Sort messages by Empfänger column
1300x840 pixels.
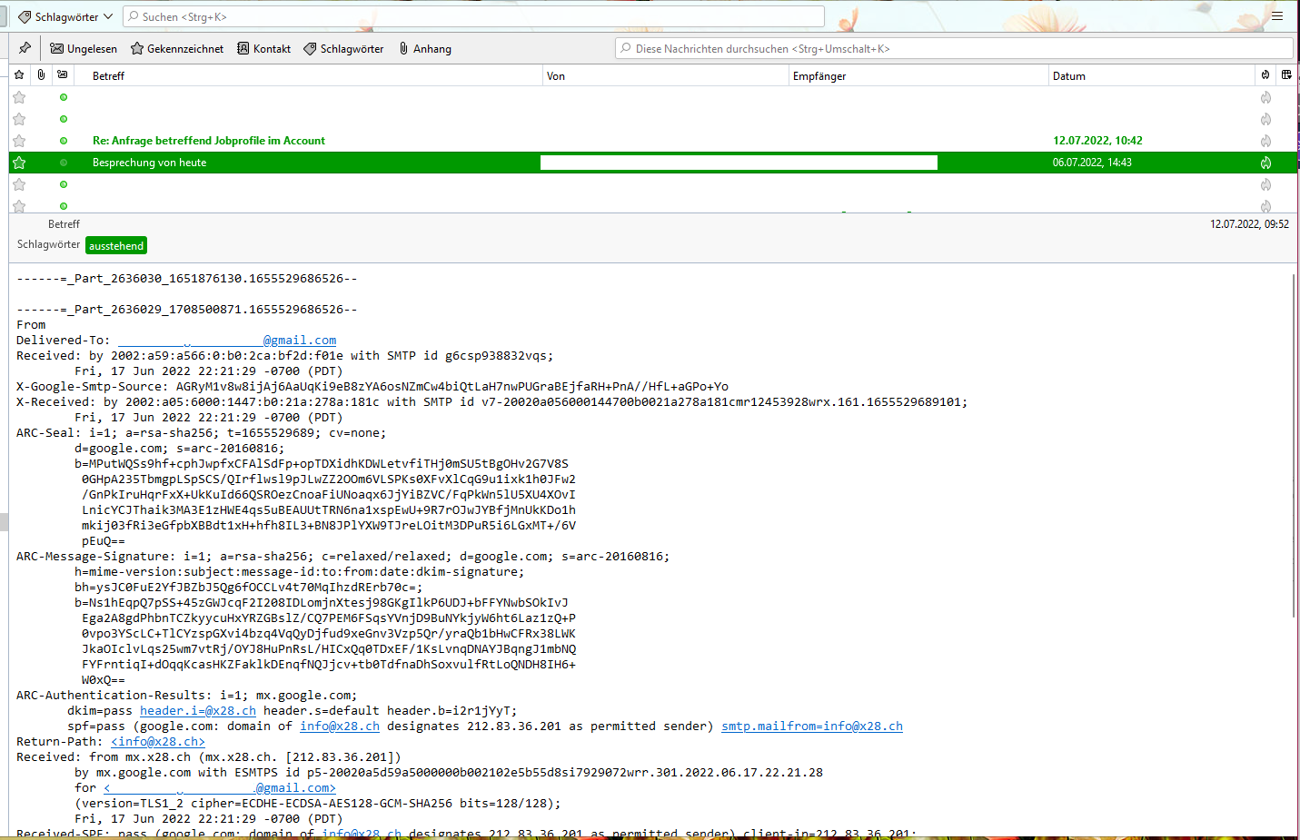coord(918,75)
